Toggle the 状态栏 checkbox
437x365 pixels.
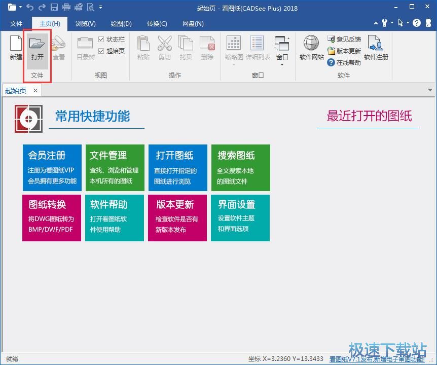[x=101, y=40]
